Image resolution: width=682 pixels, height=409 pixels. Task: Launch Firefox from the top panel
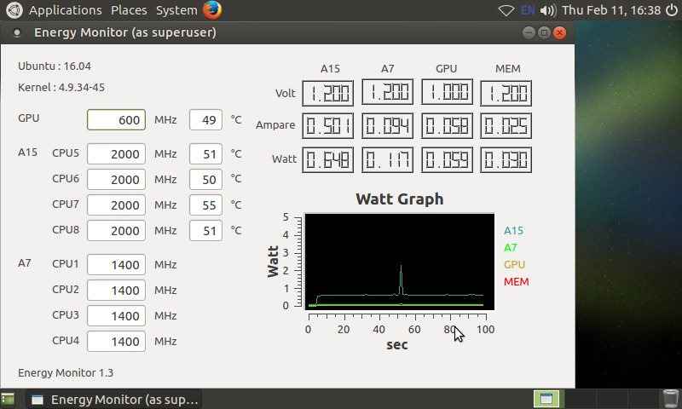point(212,10)
